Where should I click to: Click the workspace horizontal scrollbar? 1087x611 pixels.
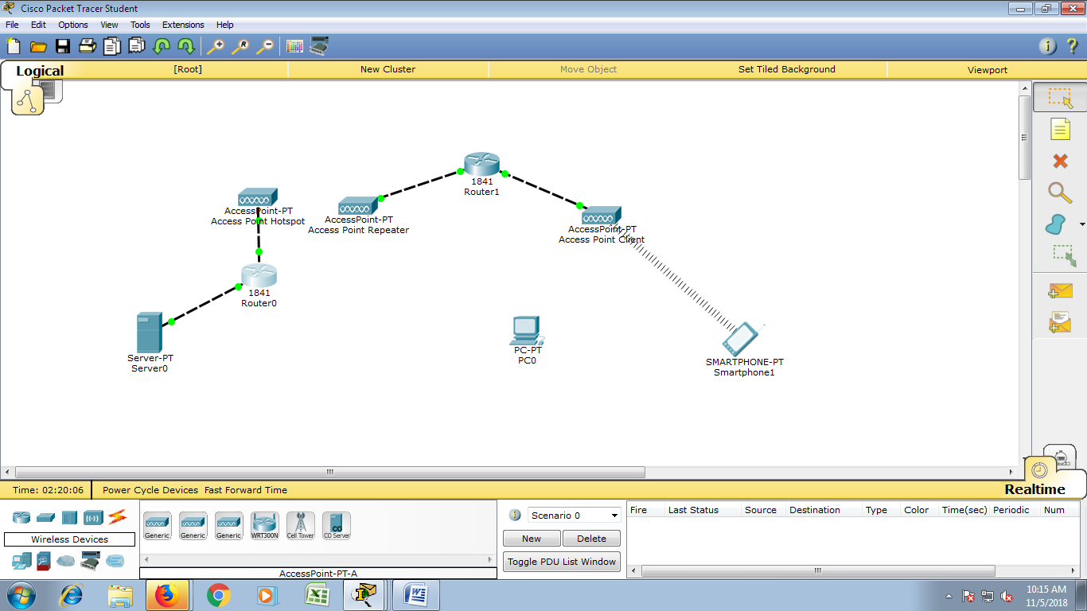[x=330, y=472]
